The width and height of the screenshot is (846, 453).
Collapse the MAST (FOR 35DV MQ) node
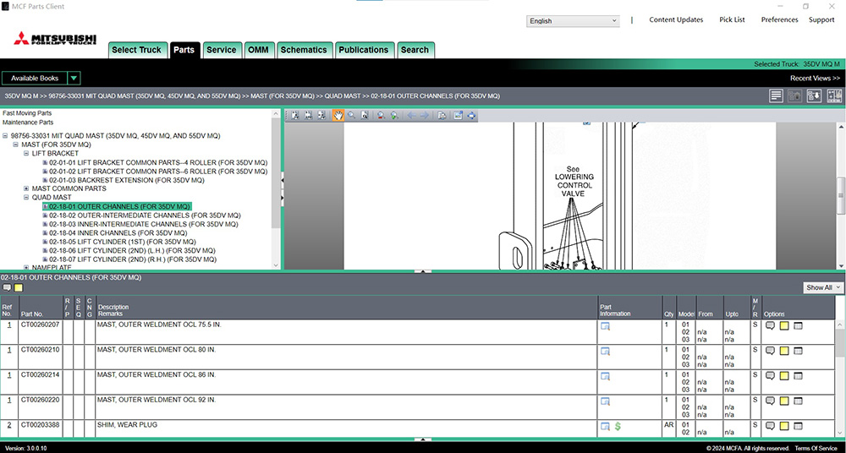tap(15, 145)
